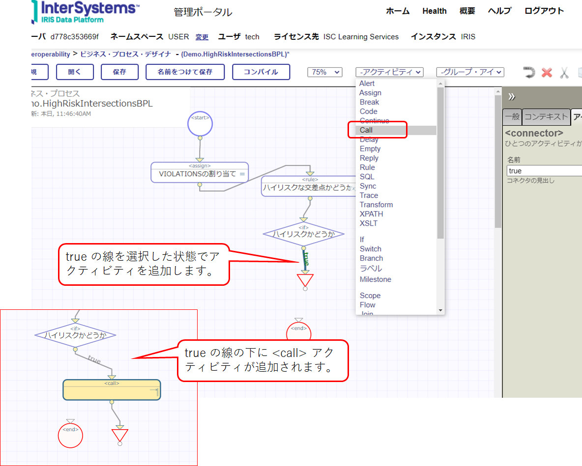
Task: Choose Call from the activity list
Action: click(x=366, y=130)
